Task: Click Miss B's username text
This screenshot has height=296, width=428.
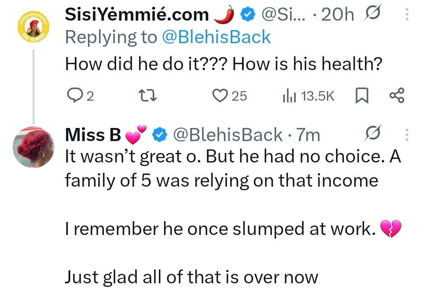Action: coord(91,134)
